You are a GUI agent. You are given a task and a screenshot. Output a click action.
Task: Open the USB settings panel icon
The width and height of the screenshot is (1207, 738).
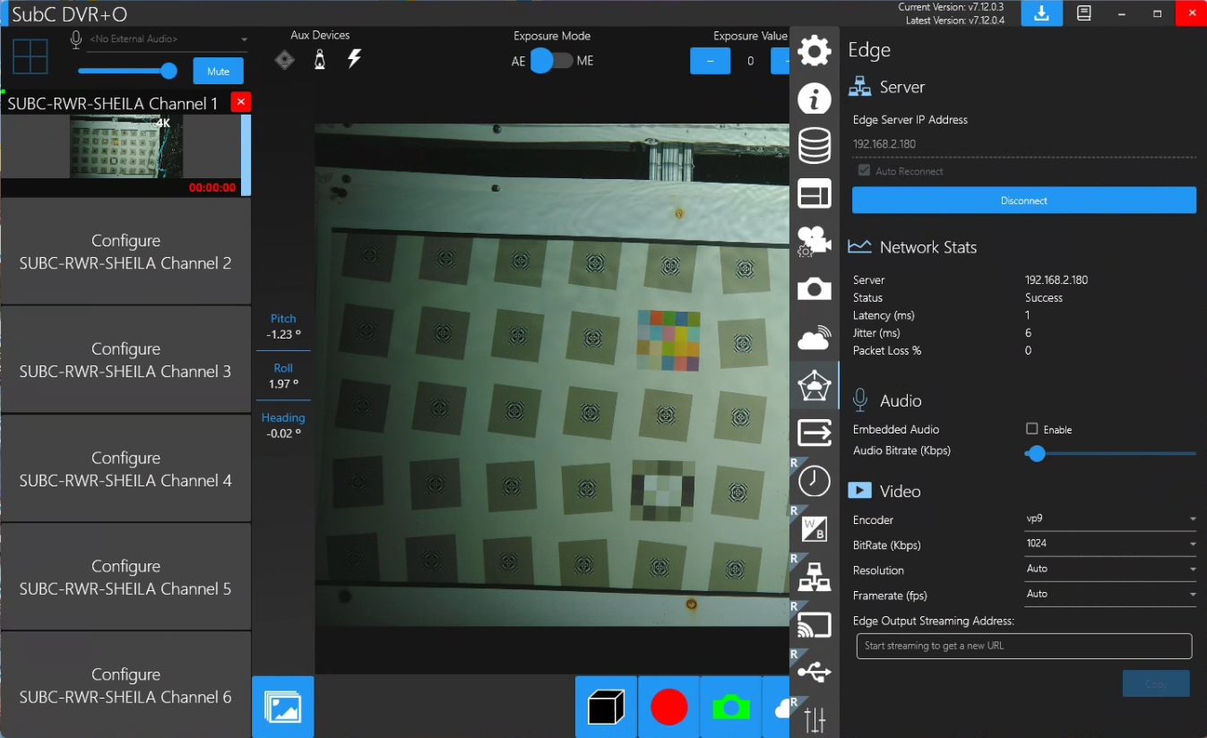pos(814,671)
